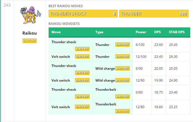Click Wild charge in the 6/90 row

pyautogui.click(x=105, y=69)
